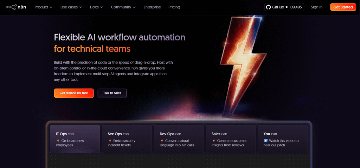Click the Watch this video to hear our pitch text

click(281, 143)
